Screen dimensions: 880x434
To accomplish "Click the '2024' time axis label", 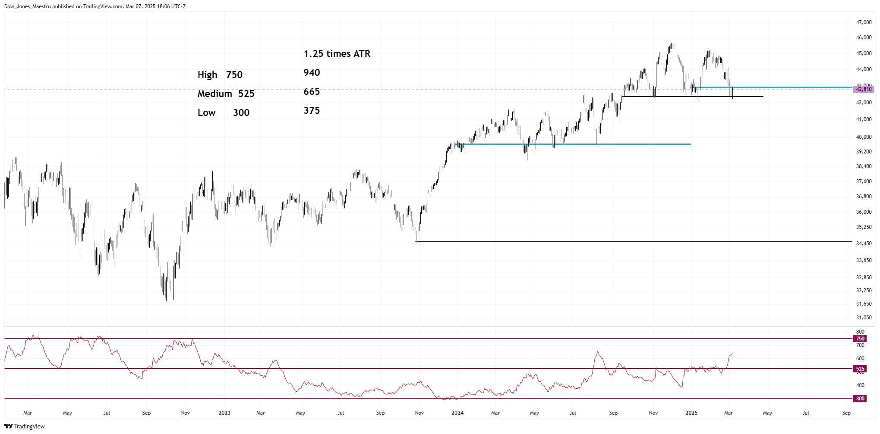I will coord(457,413).
